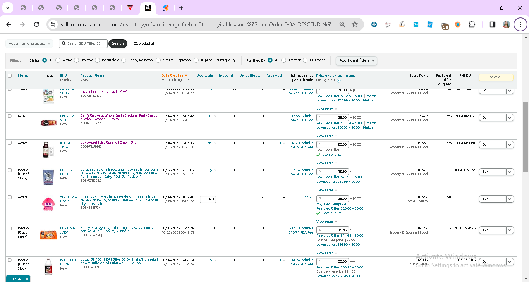Select the Search Suppressed status filter
The image size is (529, 282).
(x=158, y=60)
